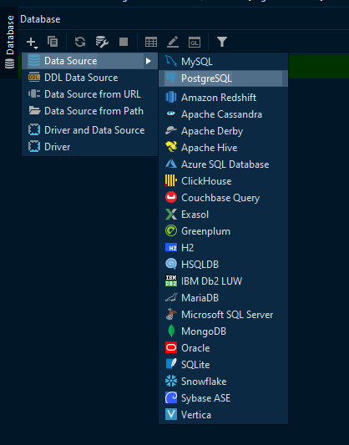Choose Snowflake label
Screen dimensions: 349x445
click(204, 382)
